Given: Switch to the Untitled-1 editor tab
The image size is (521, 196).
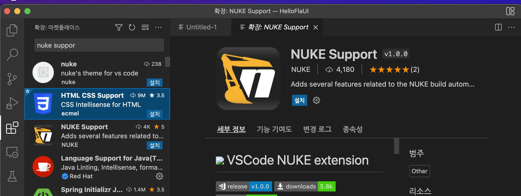Looking at the screenshot, I should pos(201,27).
